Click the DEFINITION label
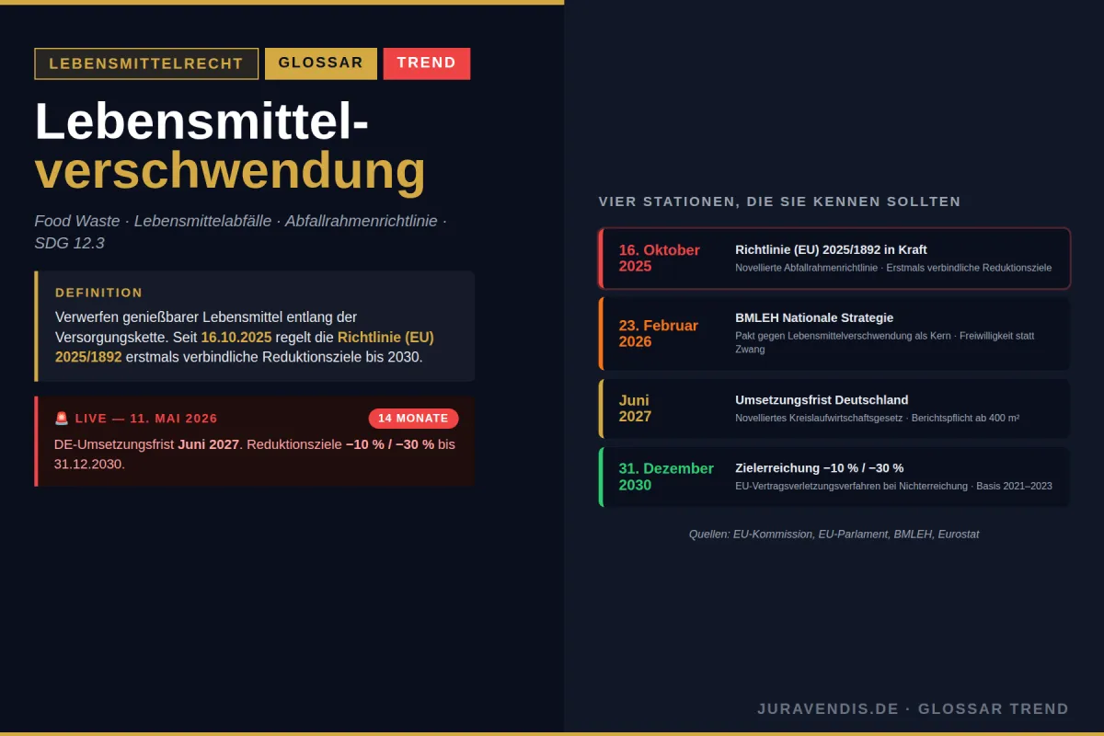 click(x=99, y=293)
